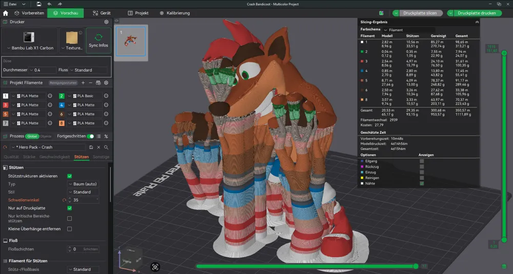This screenshot has width=513, height=274.
Task: Save the Hero Pack - Crash preset
Action: coord(91,147)
